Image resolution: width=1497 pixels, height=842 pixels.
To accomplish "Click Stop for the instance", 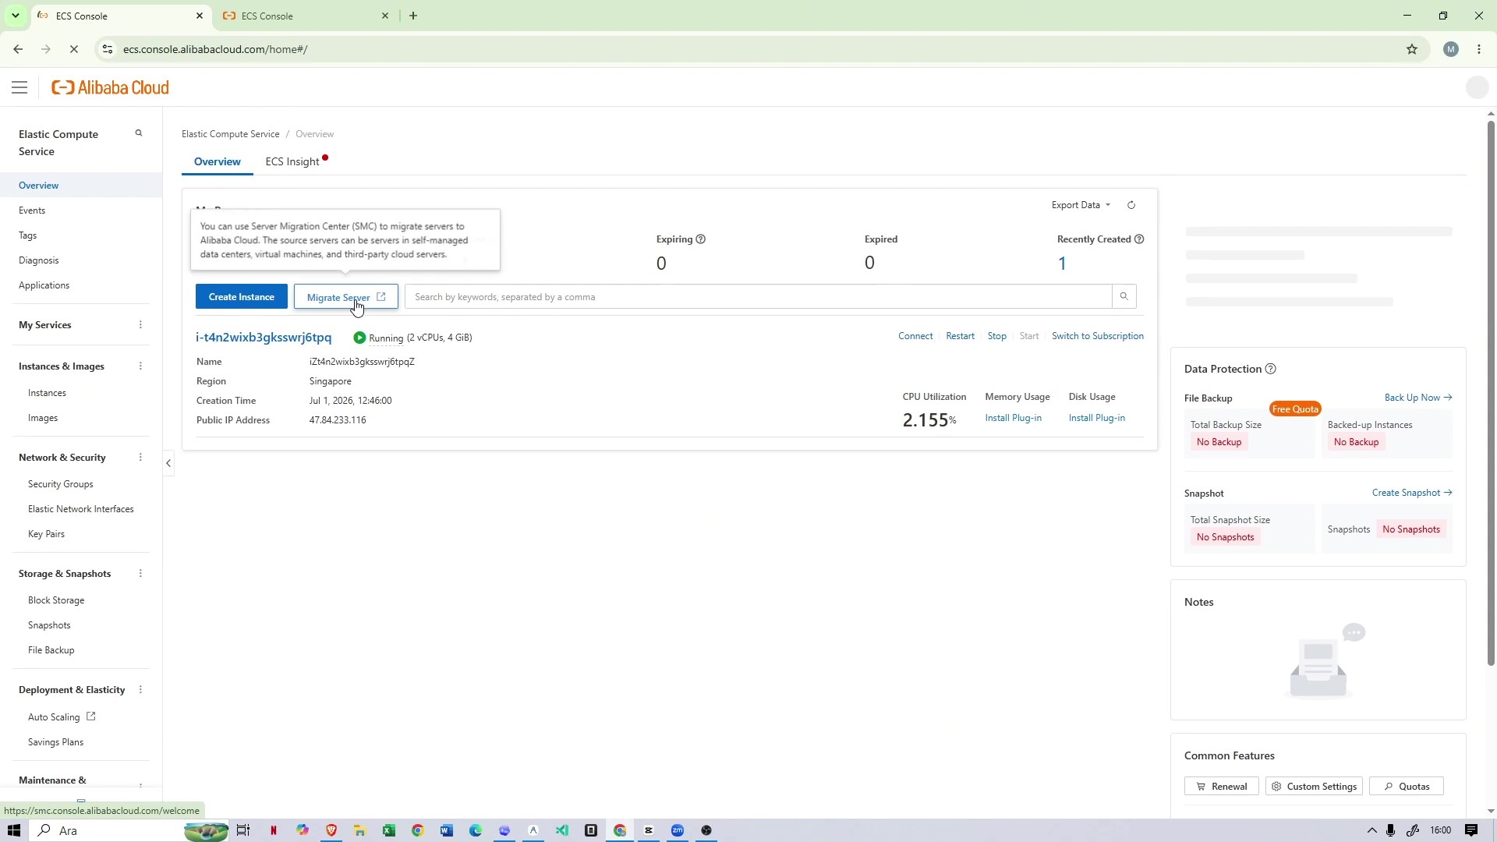I will pos(997,336).
